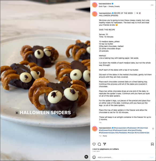Screen dimensions: 156x161
Task: Open the pipjmoore liker profile
Action: [104, 149]
